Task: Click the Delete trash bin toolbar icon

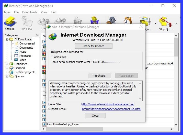Action: [77, 20]
